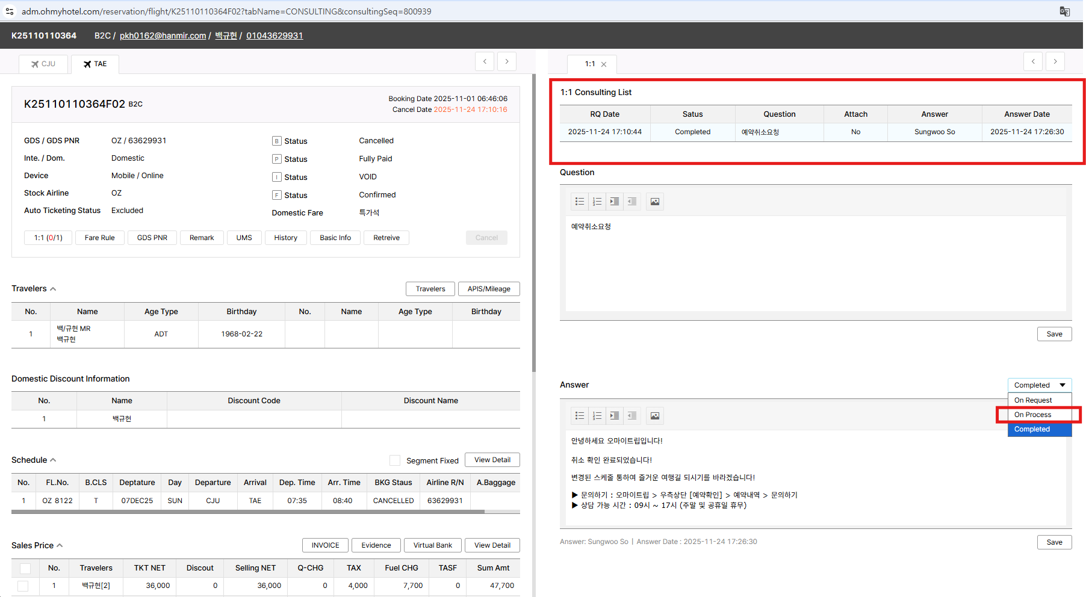This screenshot has width=1086, height=597.
Task: Click insert image icon in Question editor
Action: pyautogui.click(x=654, y=202)
